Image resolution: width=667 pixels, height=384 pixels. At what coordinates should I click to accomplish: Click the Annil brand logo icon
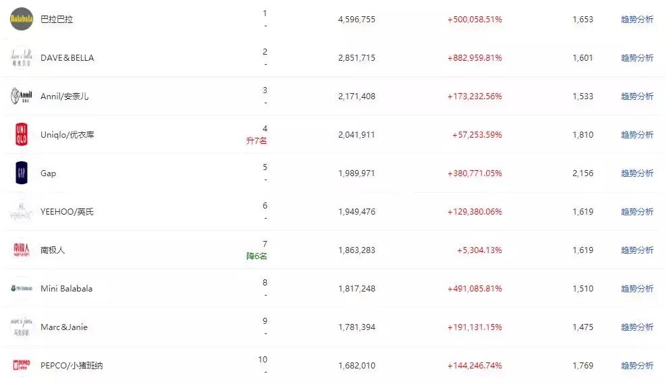(x=21, y=97)
